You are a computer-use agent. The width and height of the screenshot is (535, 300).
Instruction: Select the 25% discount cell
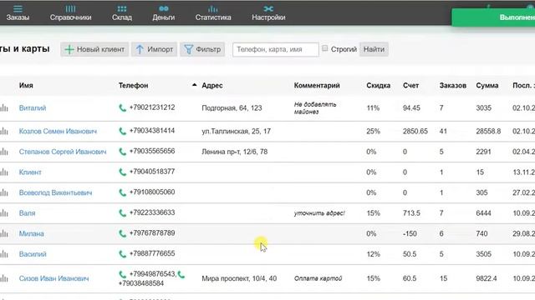pos(374,132)
